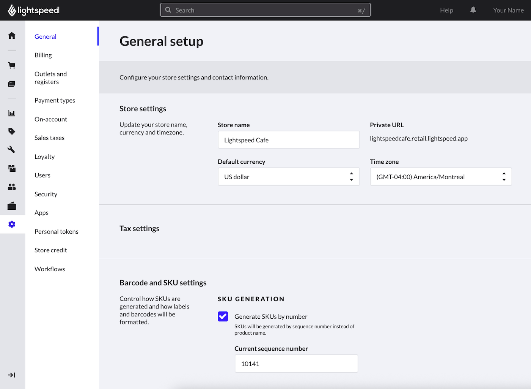Select the Inventory box icon in sidebar

click(12, 168)
